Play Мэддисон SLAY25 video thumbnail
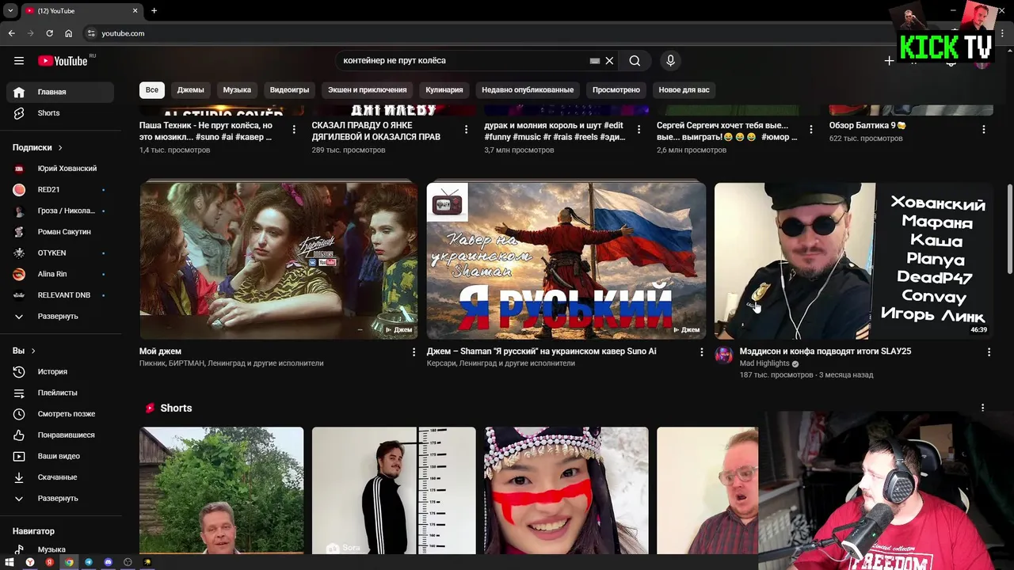Image resolution: width=1014 pixels, height=570 pixels. pyautogui.click(x=854, y=261)
